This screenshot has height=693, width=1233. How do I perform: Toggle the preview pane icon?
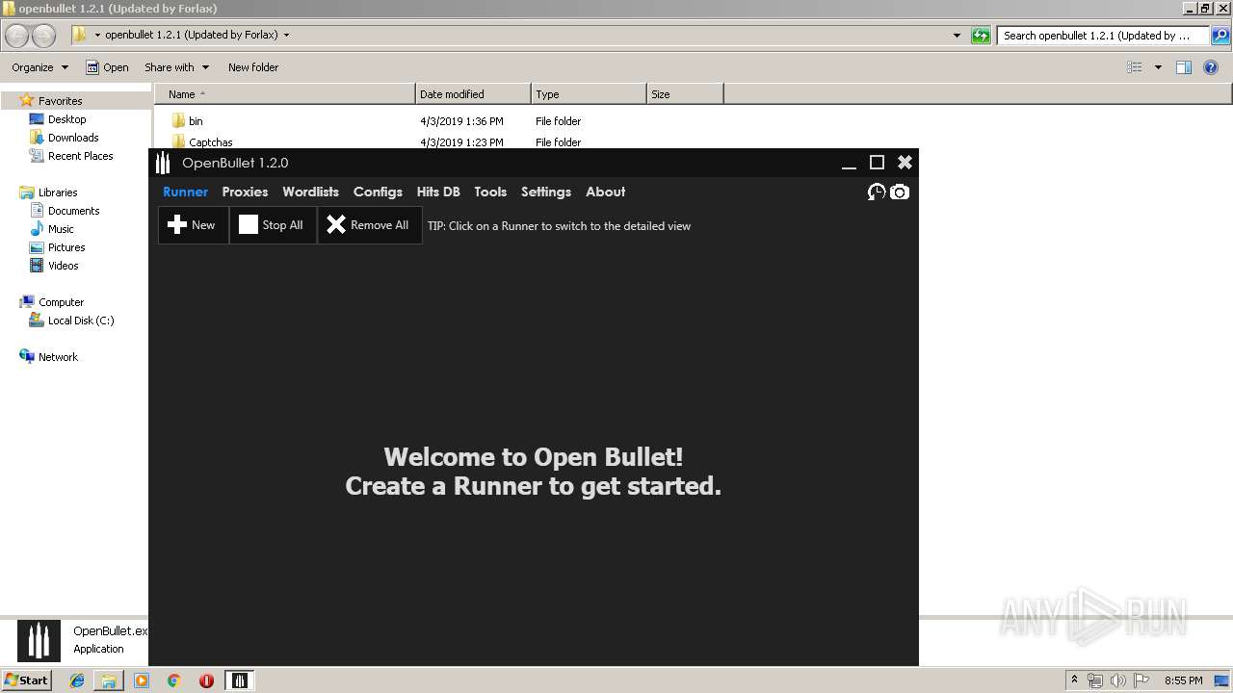click(x=1184, y=67)
